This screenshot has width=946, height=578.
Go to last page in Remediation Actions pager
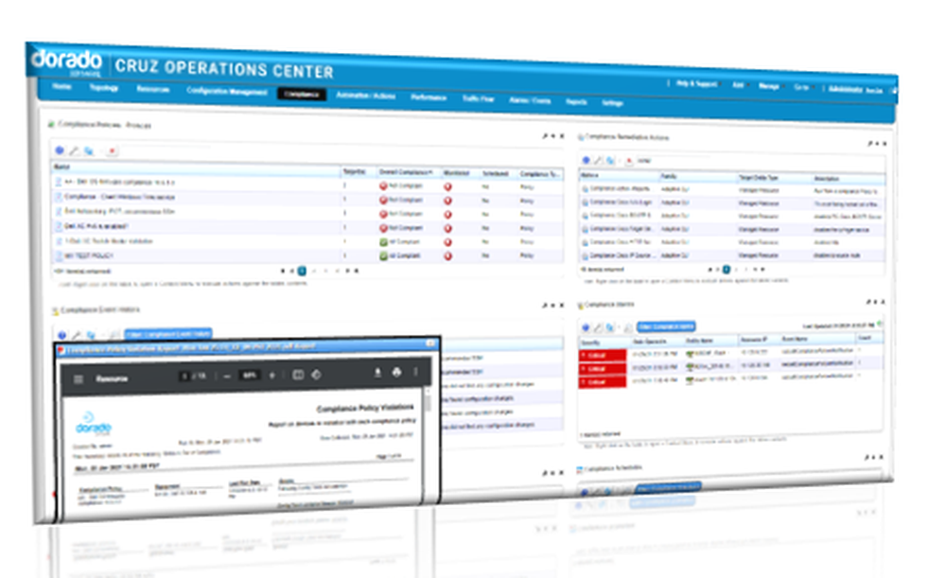tap(763, 269)
